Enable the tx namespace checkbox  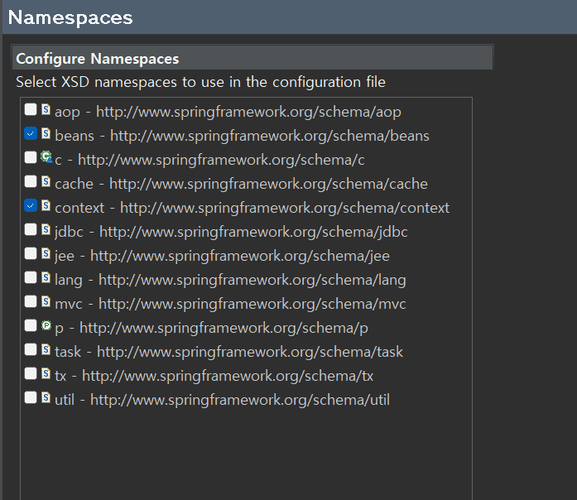click(x=31, y=373)
